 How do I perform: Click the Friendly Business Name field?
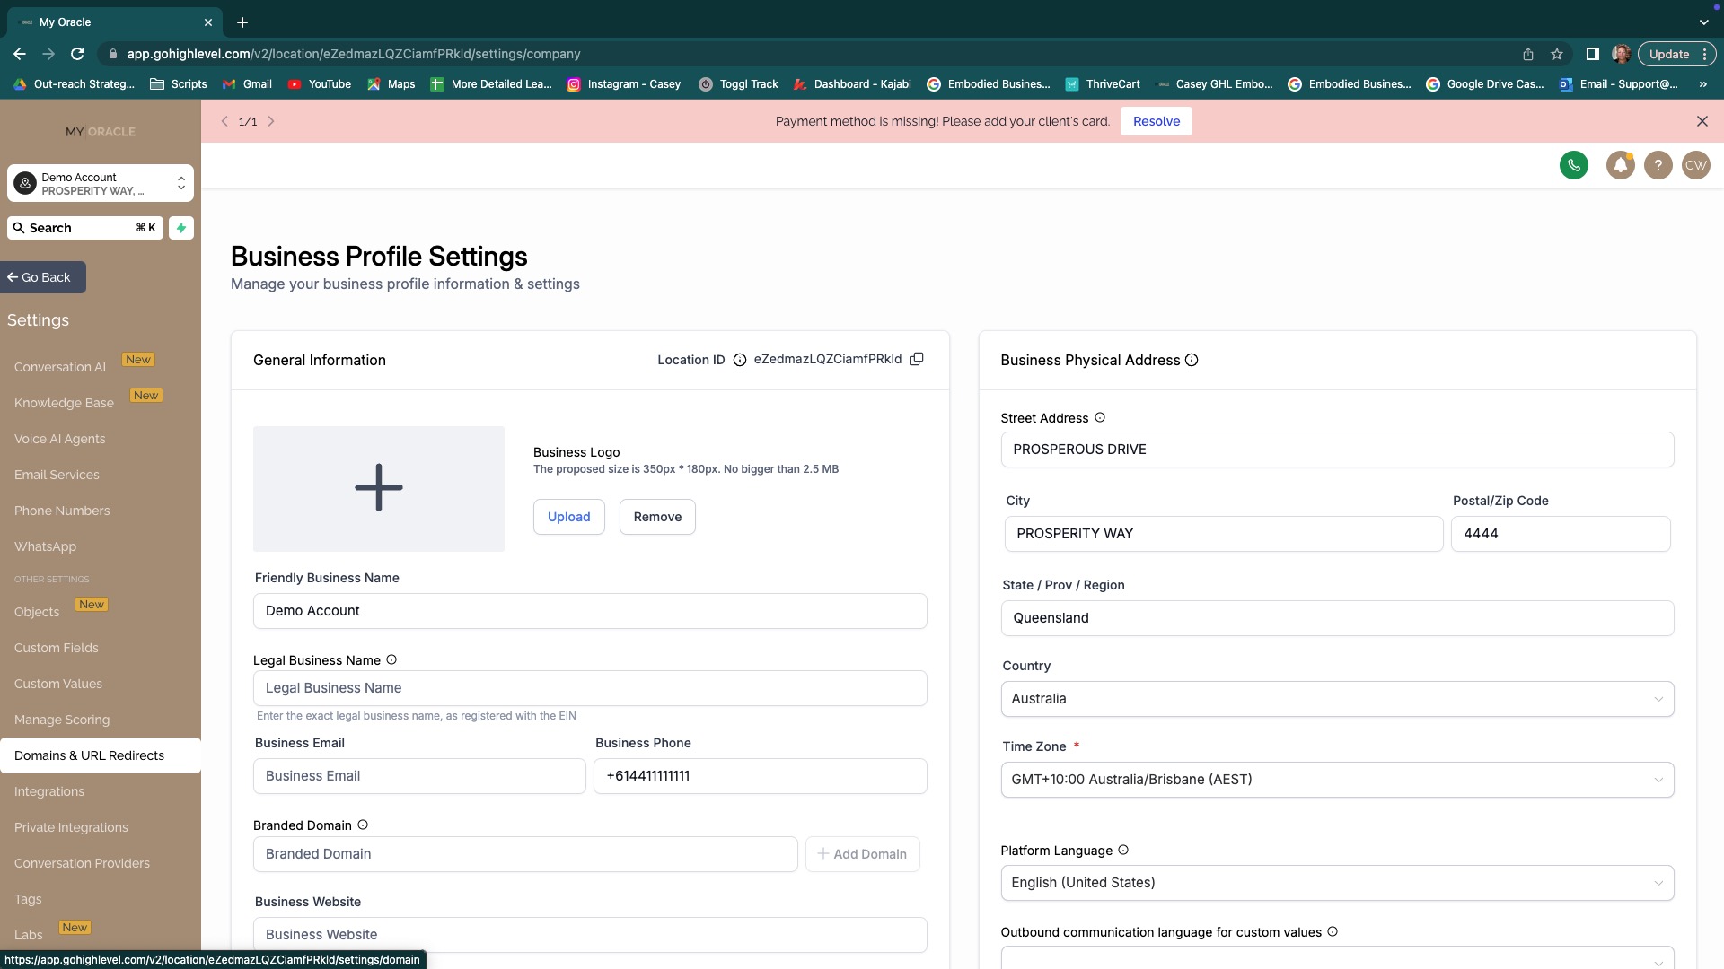tap(590, 611)
